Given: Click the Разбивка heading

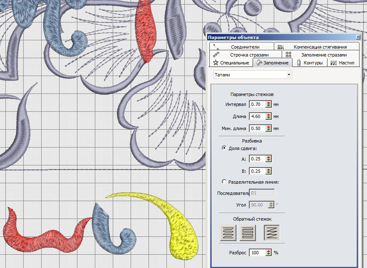Looking at the screenshot, I should coord(252,141).
